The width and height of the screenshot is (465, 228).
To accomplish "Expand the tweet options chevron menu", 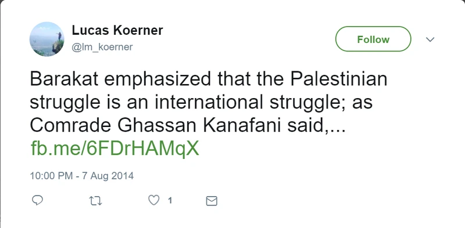I will pyautogui.click(x=430, y=39).
